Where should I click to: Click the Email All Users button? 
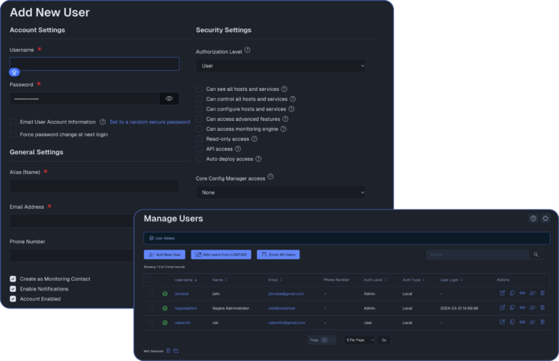[x=278, y=255]
